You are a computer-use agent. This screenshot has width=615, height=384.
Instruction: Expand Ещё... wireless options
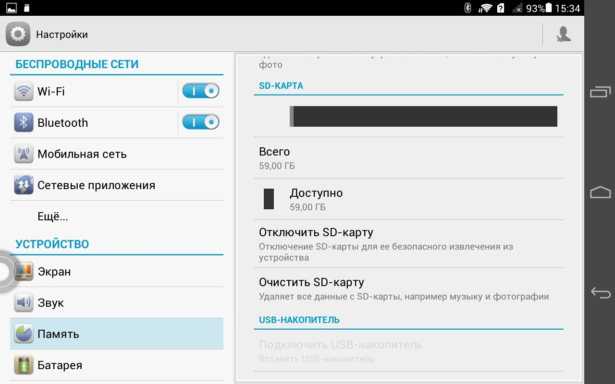[53, 216]
